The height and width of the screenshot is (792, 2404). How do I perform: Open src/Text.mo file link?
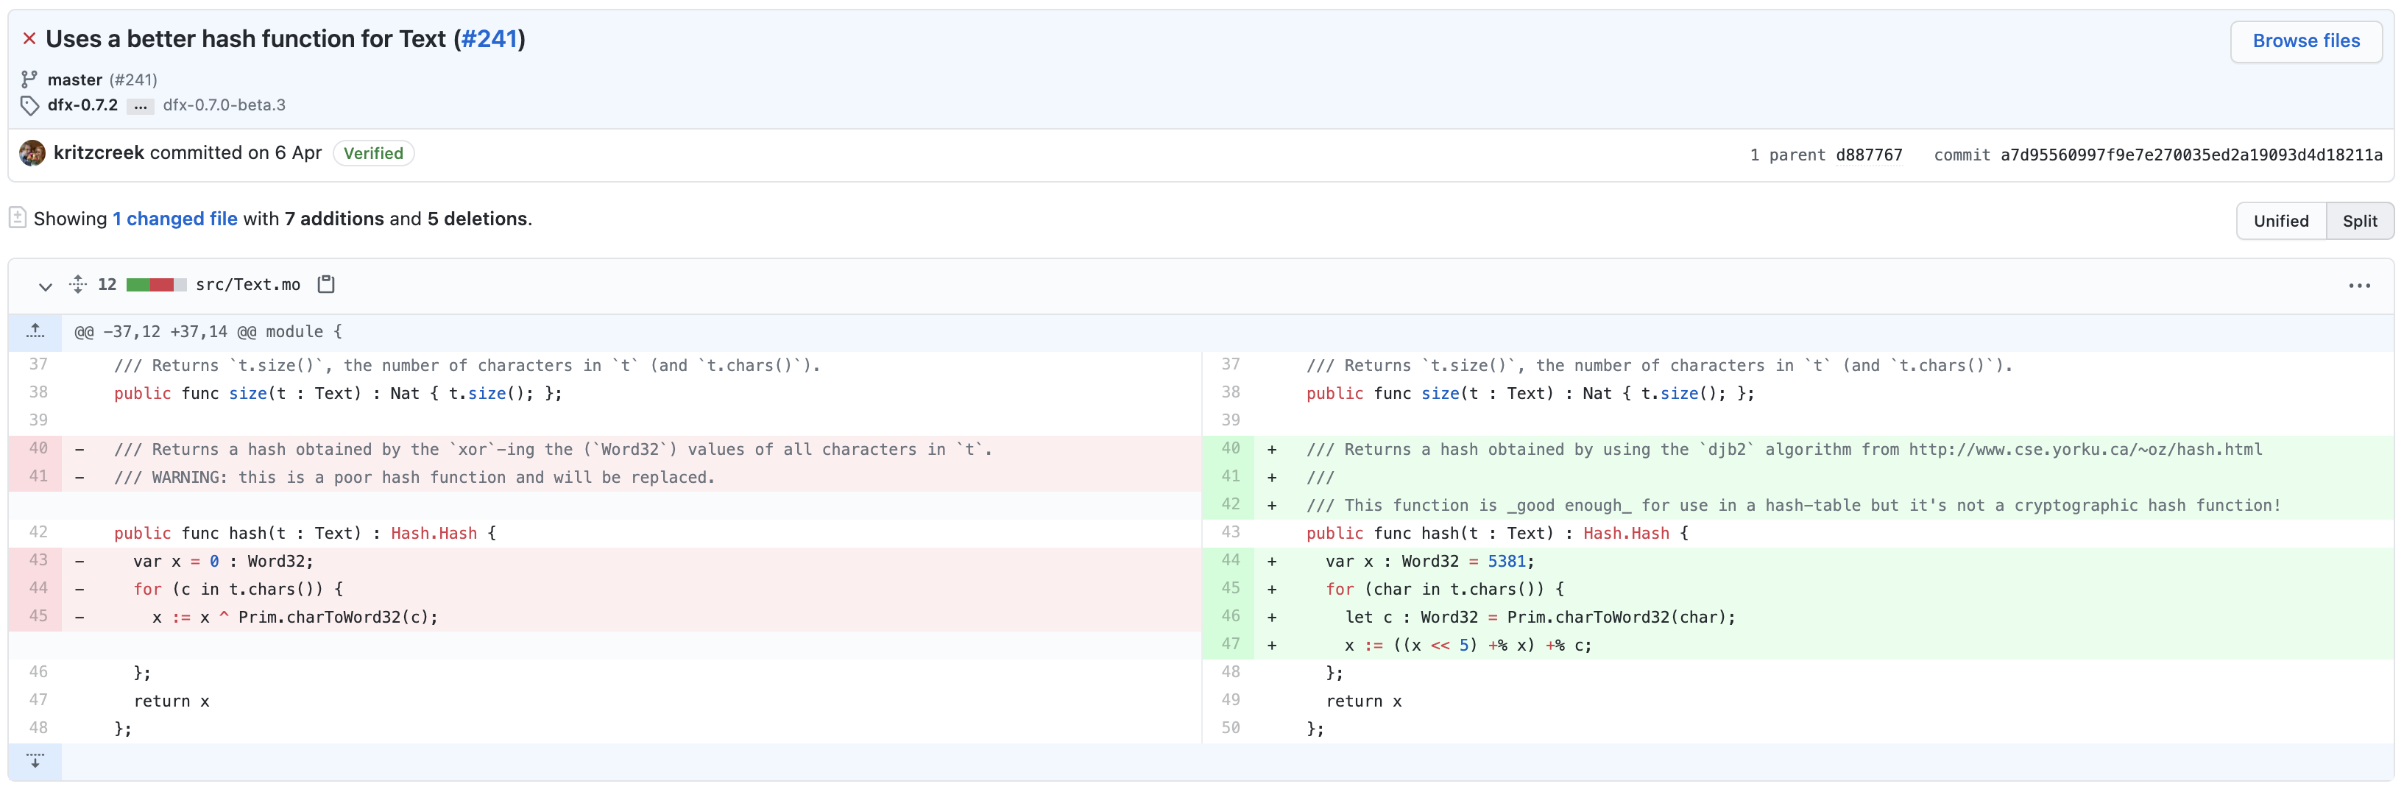click(248, 285)
